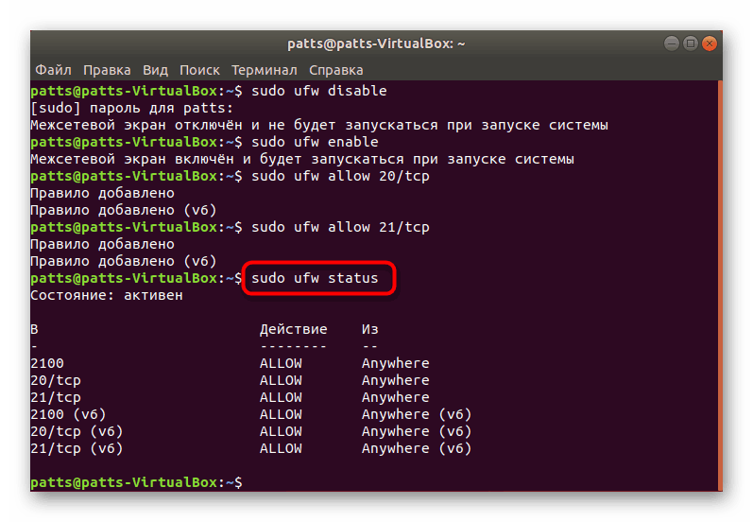
Task: Click the '20/tcp' rule entry without v6
Action: [x=56, y=380]
